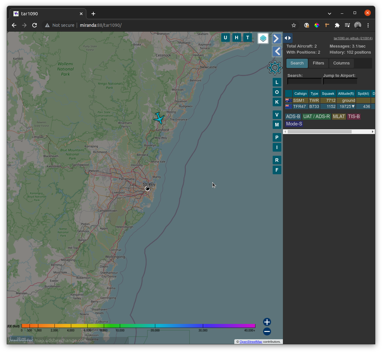Toggle the K map button
Screen dimensions: 382x352
click(277, 102)
